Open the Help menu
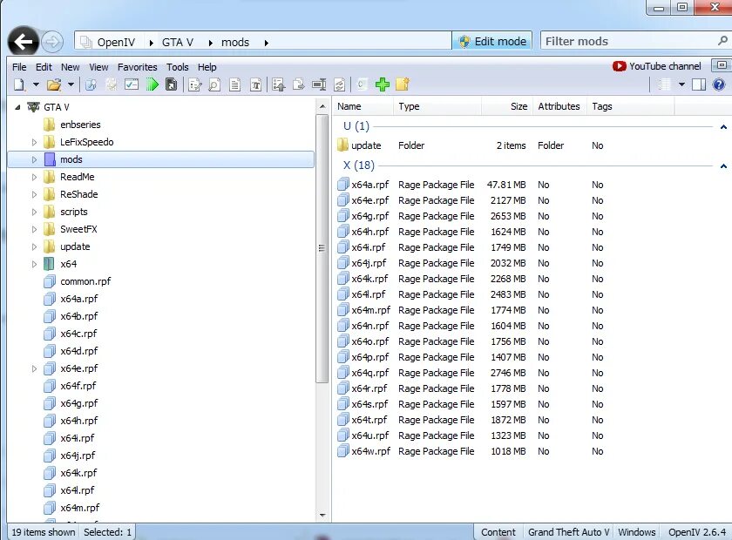732x540 pixels. point(207,67)
